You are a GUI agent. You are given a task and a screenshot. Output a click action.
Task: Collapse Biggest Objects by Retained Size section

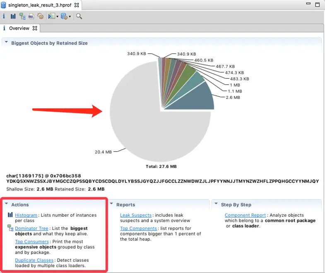point(7,43)
